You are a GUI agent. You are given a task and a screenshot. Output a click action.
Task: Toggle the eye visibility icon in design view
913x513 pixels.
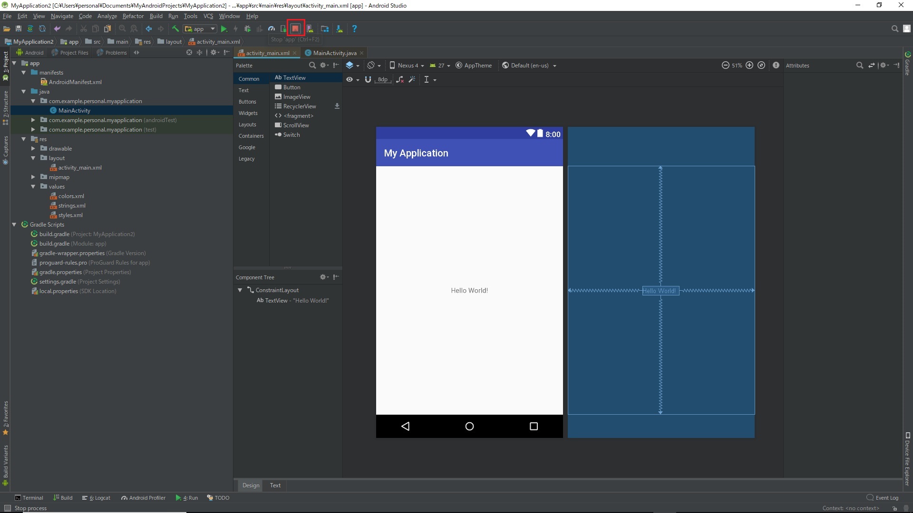pyautogui.click(x=350, y=79)
